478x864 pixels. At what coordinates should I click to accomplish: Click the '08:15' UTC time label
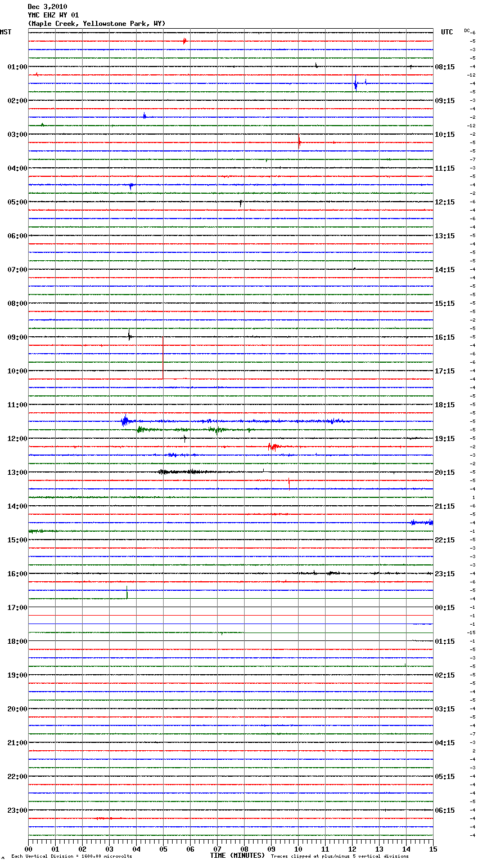[445, 67]
